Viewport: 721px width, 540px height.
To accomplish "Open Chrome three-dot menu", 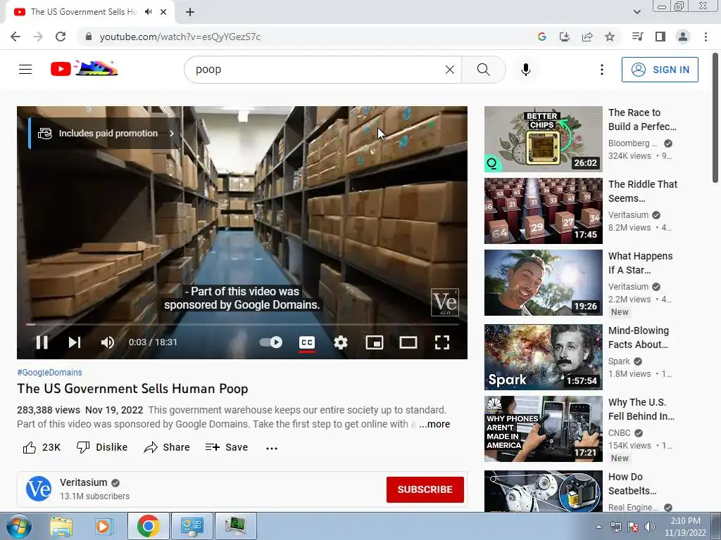I will tap(706, 37).
